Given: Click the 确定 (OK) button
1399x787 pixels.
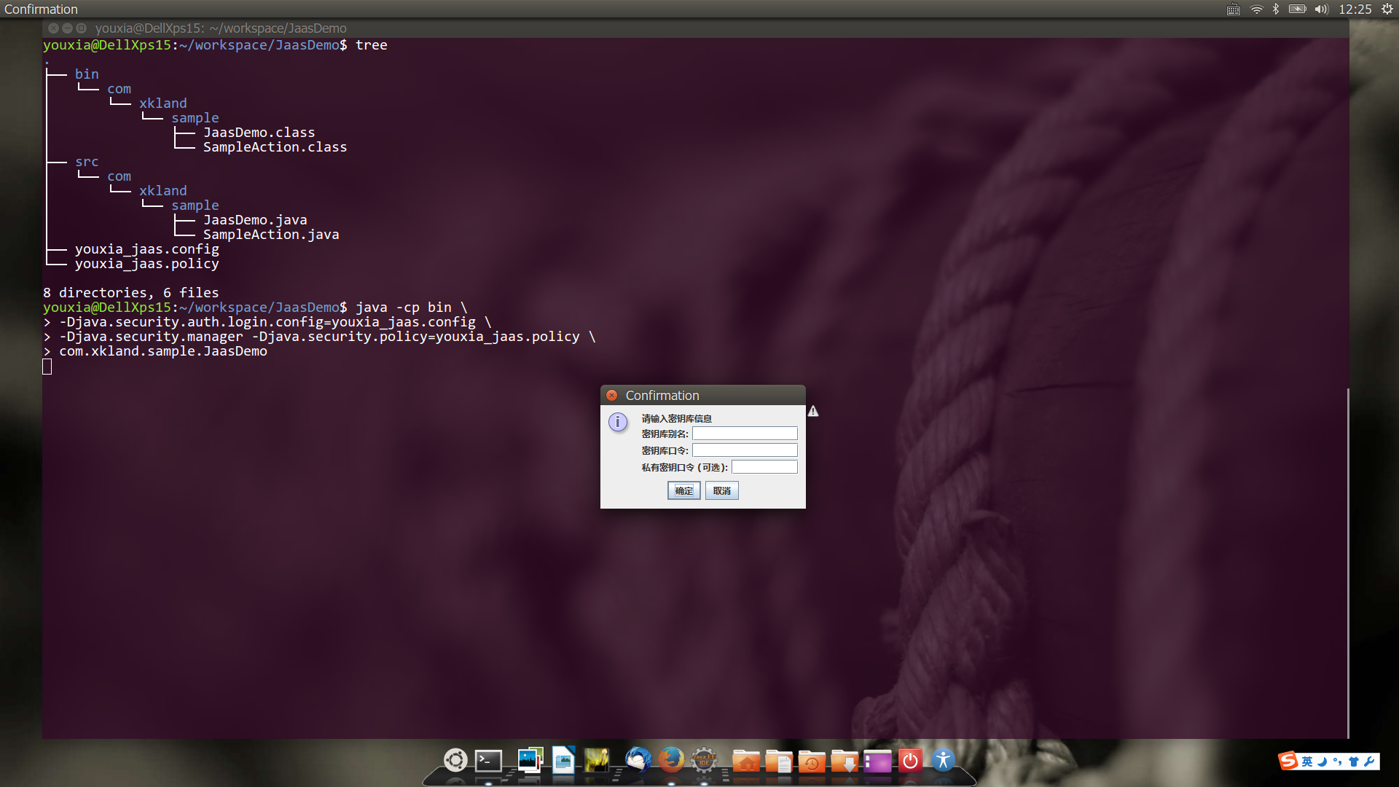Looking at the screenshot, I should click(x=683, y=490).
